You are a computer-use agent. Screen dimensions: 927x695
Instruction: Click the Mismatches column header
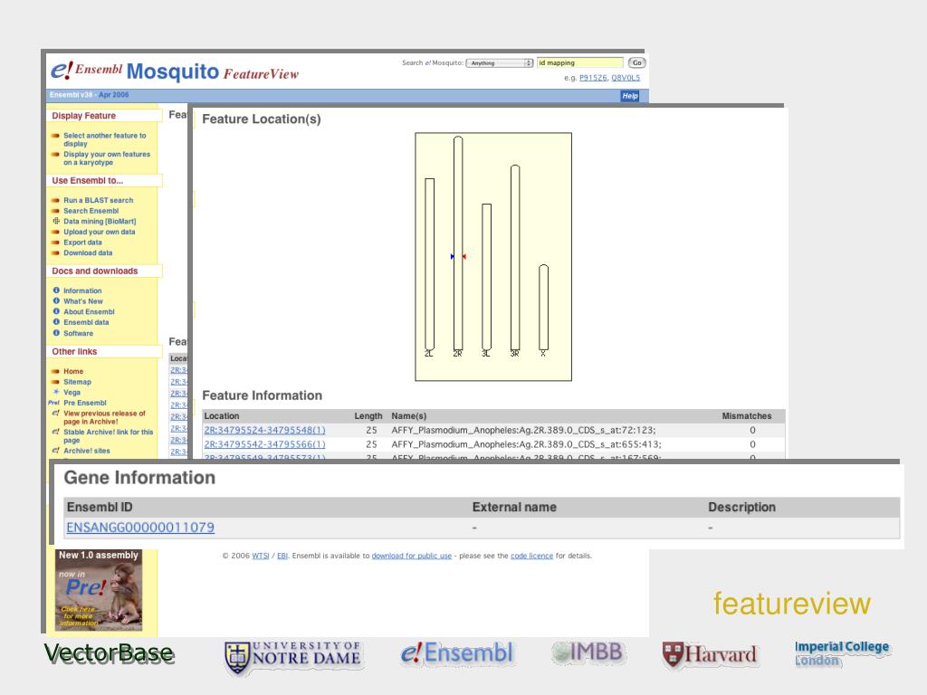click(x=747, y=416)
